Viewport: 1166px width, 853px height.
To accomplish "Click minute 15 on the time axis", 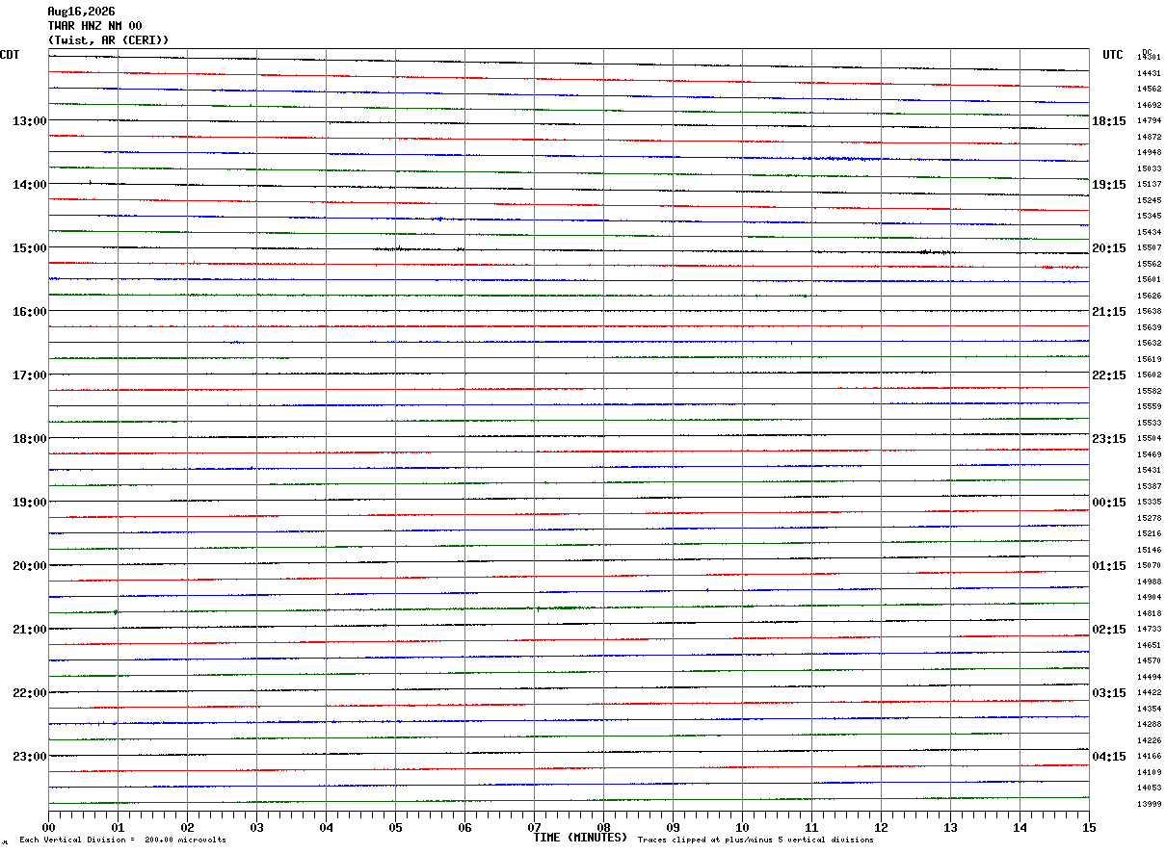I will pos(1089,827).
